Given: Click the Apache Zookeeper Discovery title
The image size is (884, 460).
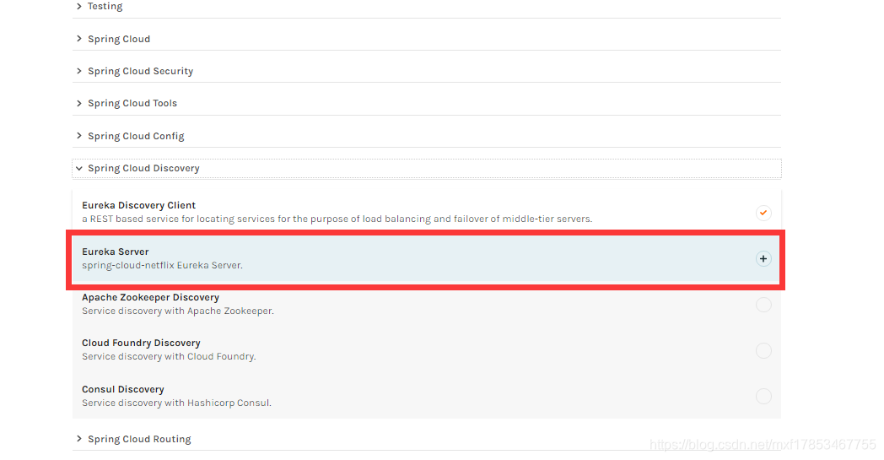Looking at the screenshot, I should pyautogui.click(x=150, y=297).
